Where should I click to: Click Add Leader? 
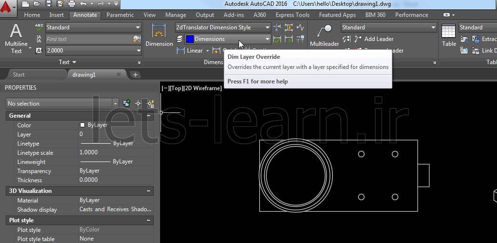pyautogui.click(x=374, y=39)
